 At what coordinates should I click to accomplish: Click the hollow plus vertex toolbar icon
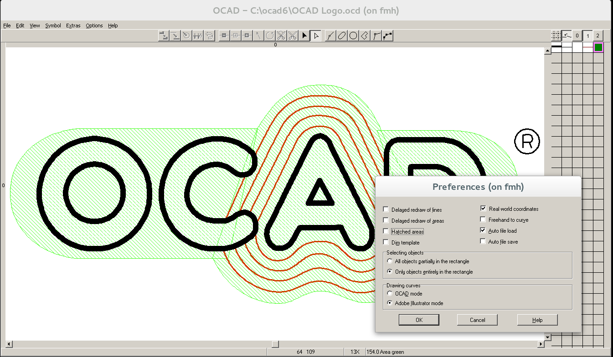coord(236,36)
